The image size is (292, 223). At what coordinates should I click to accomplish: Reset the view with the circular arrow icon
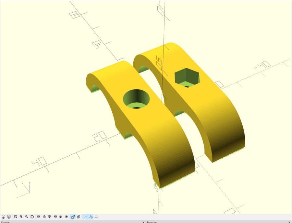32,217
